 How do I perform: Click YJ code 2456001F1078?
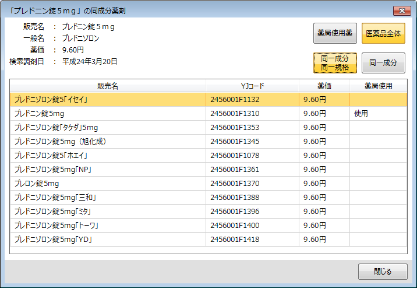tap(235, 156)
